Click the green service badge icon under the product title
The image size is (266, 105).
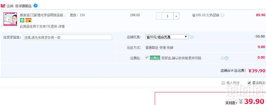click(22, 20)
